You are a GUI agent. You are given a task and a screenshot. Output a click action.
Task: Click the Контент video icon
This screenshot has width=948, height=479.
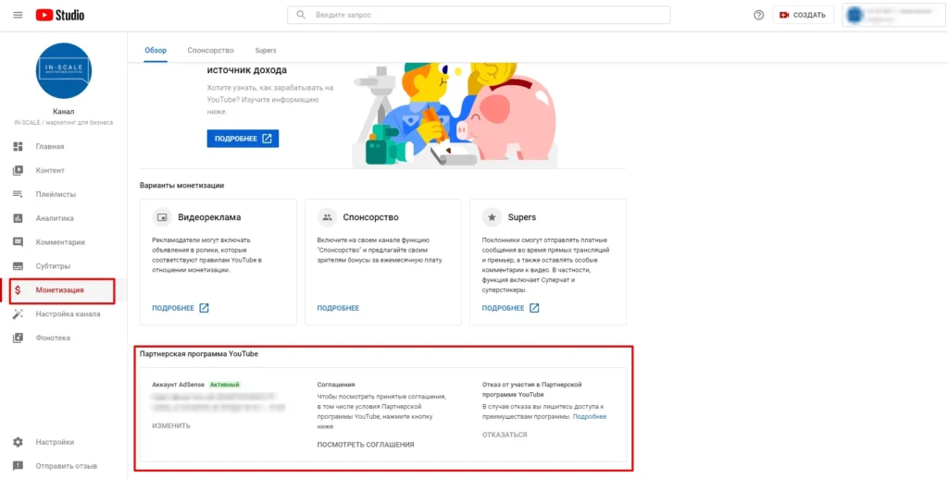coord(19,170)
